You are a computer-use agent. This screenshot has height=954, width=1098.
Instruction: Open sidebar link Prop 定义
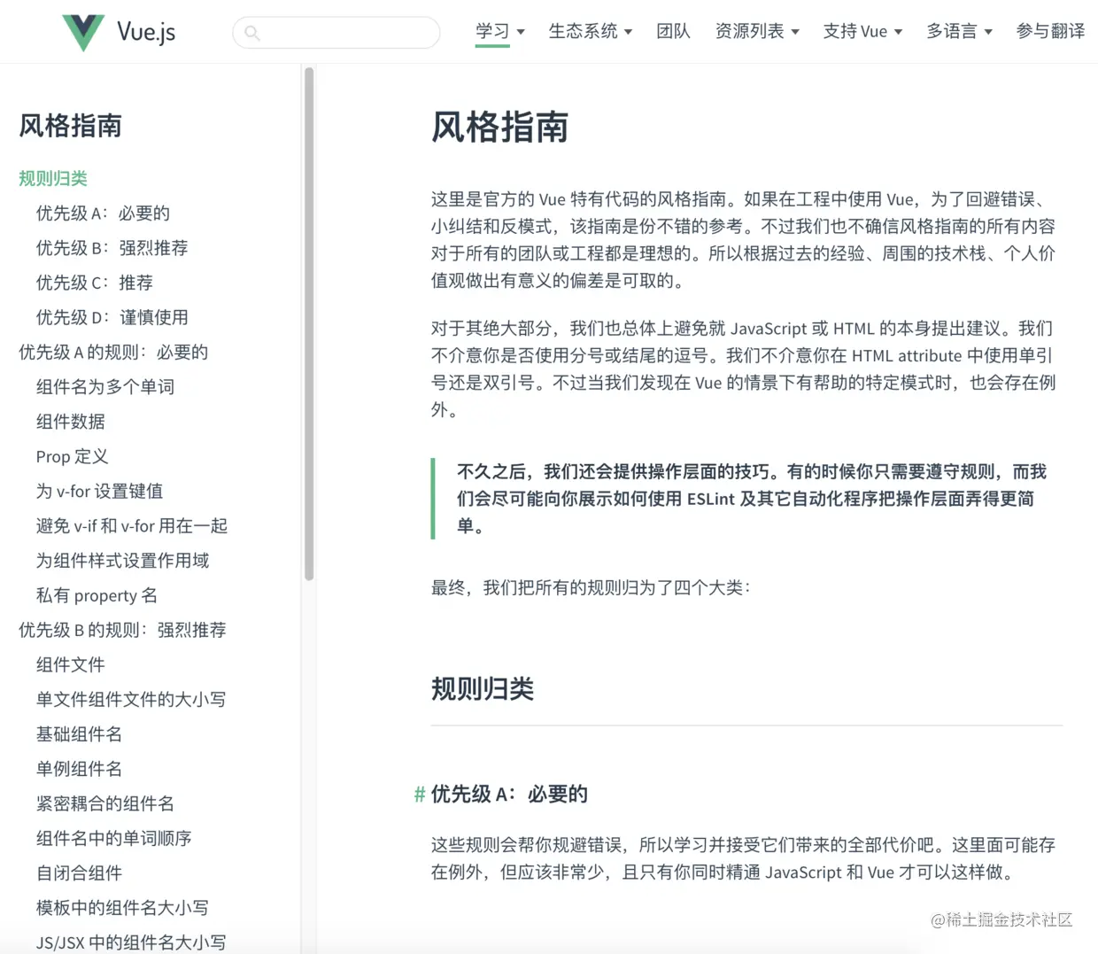[x=72, y=456]
